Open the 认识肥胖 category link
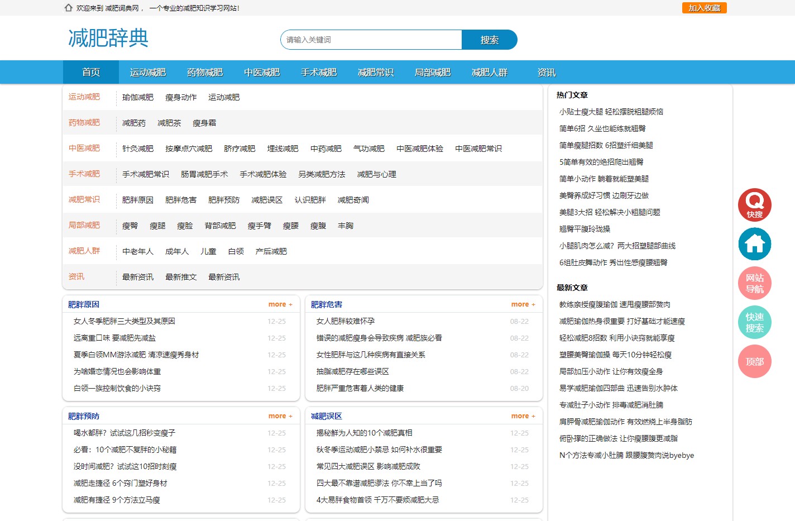 coord(310,200)
